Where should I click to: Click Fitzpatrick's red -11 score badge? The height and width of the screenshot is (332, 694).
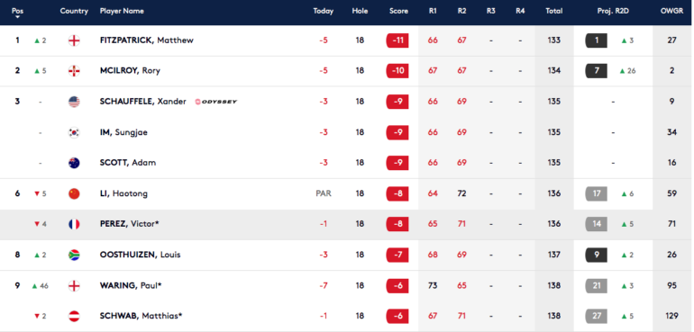click(x=397, y=40)
